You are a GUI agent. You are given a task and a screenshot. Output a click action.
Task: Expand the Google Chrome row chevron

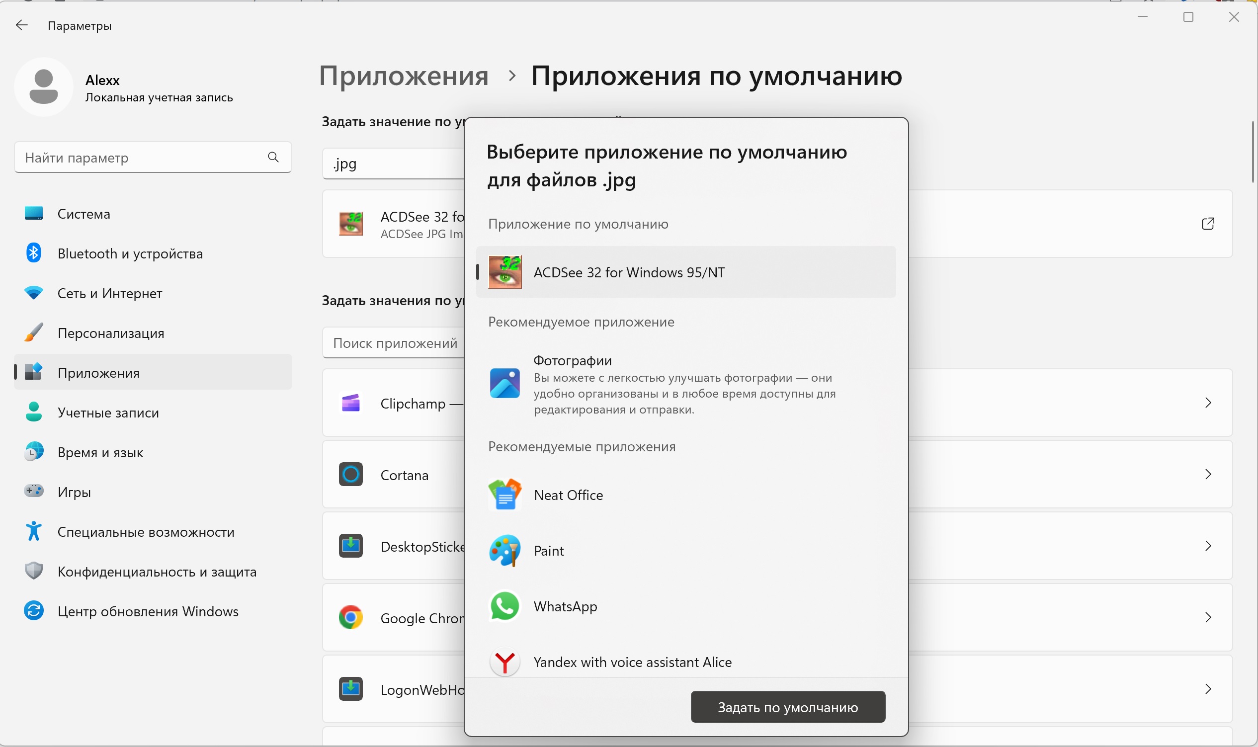click(x=1208, y=618)
